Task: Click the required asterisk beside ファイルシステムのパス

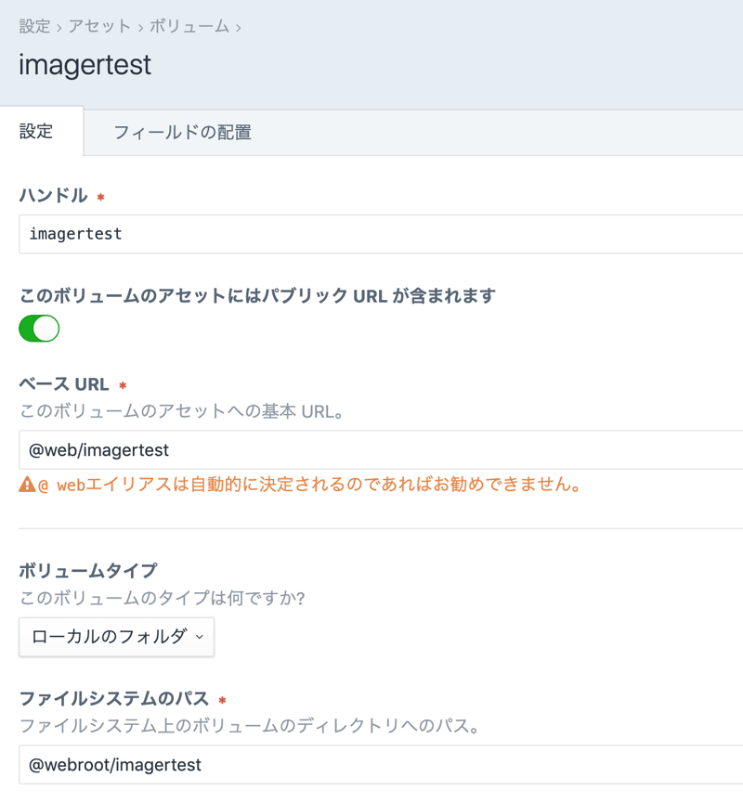Action: [x=222, y=700]
